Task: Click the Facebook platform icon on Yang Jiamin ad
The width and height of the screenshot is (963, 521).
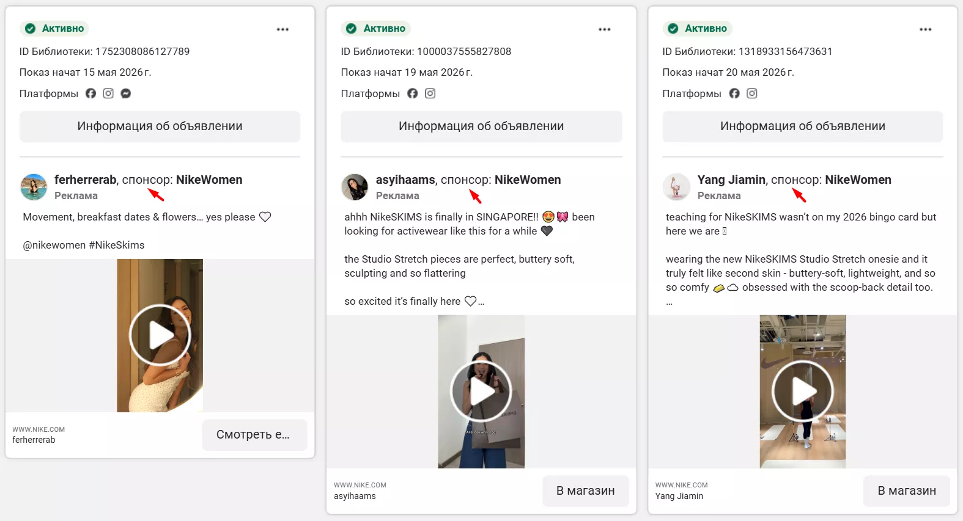Action: (x=734, y=93)
